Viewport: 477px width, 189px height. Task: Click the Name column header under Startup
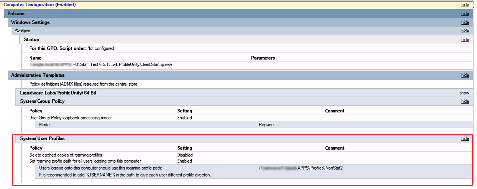click(x=35, y=58)
